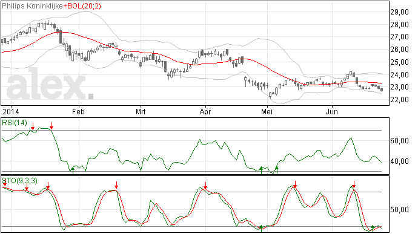Click the 28,00 price axis label
The image size is (418, 234).
coord(399,25)
